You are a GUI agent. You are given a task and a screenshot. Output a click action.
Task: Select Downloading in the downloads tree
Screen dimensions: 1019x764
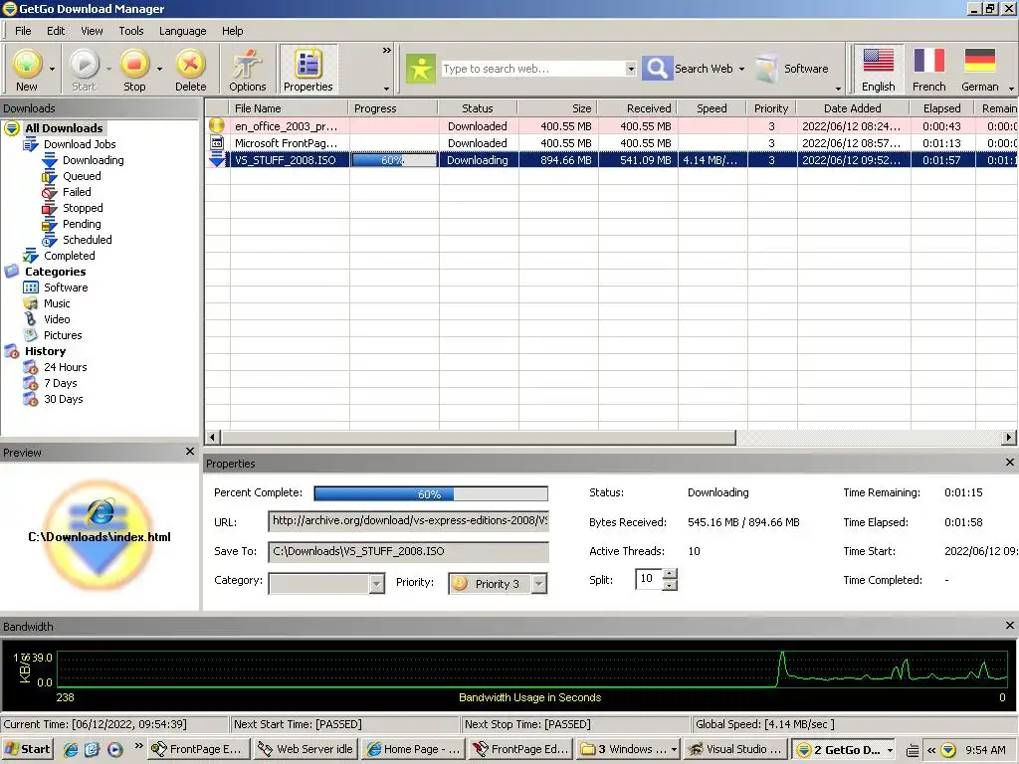93,160
